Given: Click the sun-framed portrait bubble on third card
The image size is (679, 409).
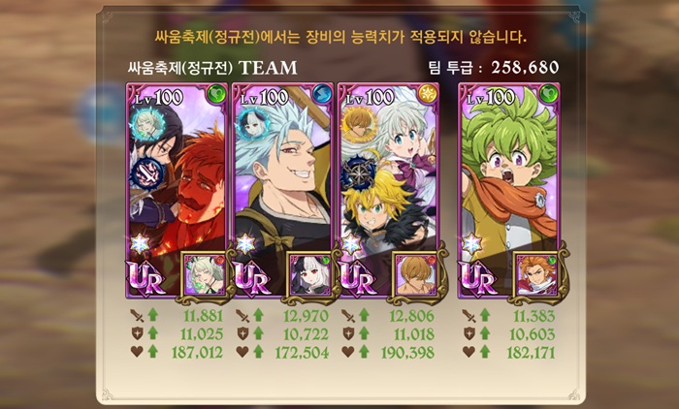Looking at the screenshot, I should 359,122.
